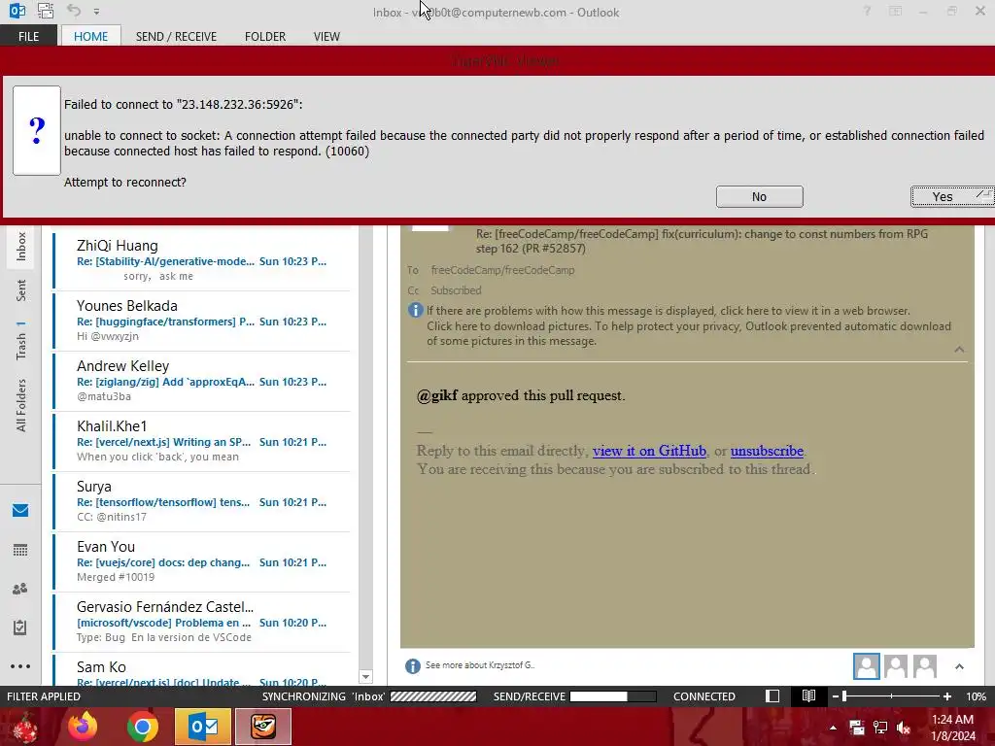Click muted volume icon in system tray
Viewport: 995px width, 746px height.
[904, 728]
